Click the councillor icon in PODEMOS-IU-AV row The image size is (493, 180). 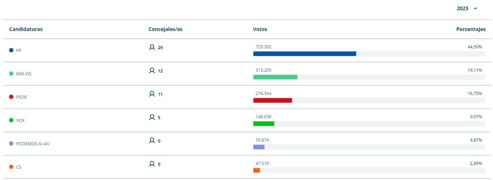pyautogui.click(x=152, y=140)
